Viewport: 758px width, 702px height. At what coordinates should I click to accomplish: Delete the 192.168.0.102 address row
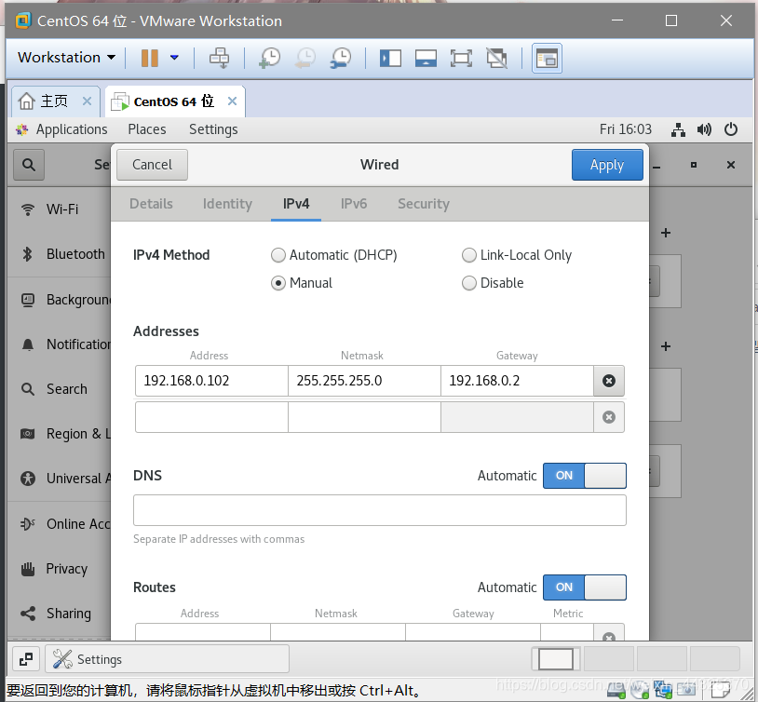pyautogui.click(x=609, y=381)
